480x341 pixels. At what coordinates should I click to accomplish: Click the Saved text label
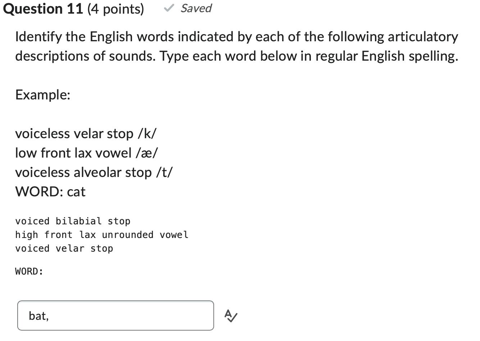196,8
